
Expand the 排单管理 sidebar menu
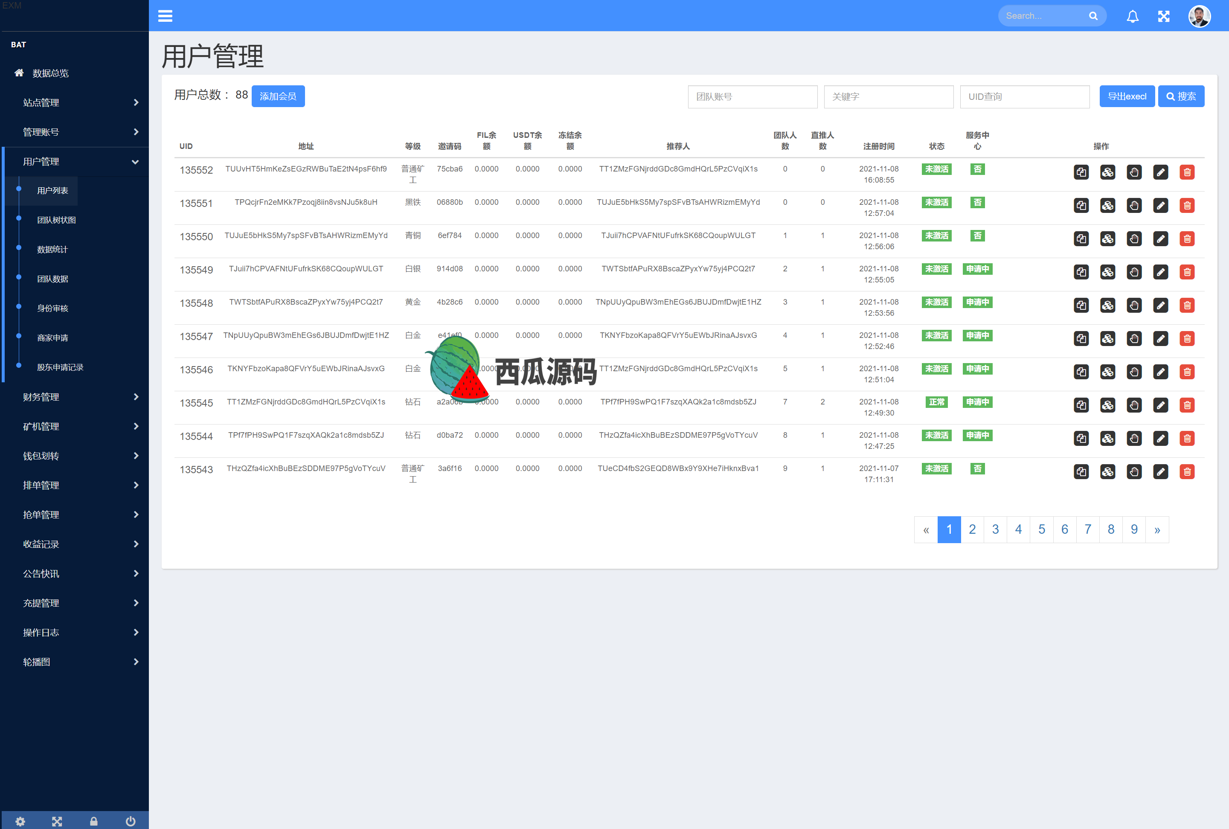tap(75, 486)
